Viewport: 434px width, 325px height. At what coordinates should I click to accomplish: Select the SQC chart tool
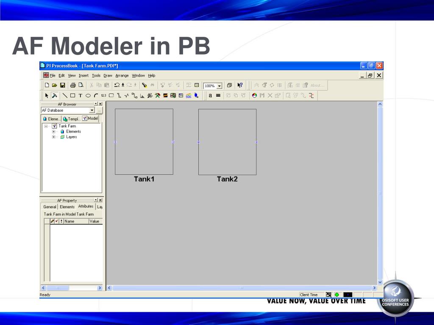pos(189,95)
